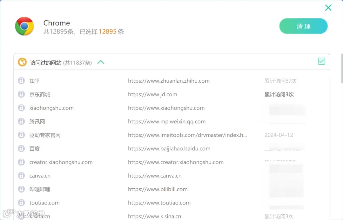Screen dimensions: 343x220
Task: Click the lock icon beside canva.cn
Action: point(21,175)
